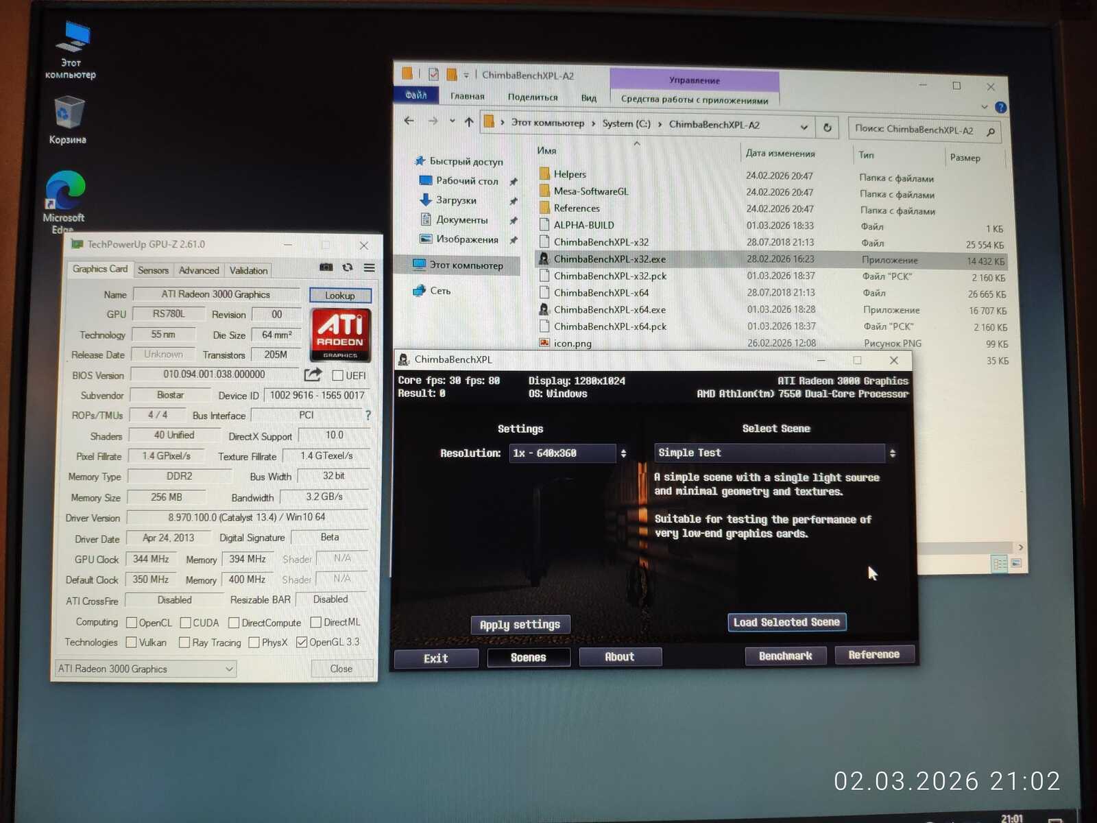1097x823 pixels.
Task: Toggle the DirectML checkbox
Action: coord(316,622)
